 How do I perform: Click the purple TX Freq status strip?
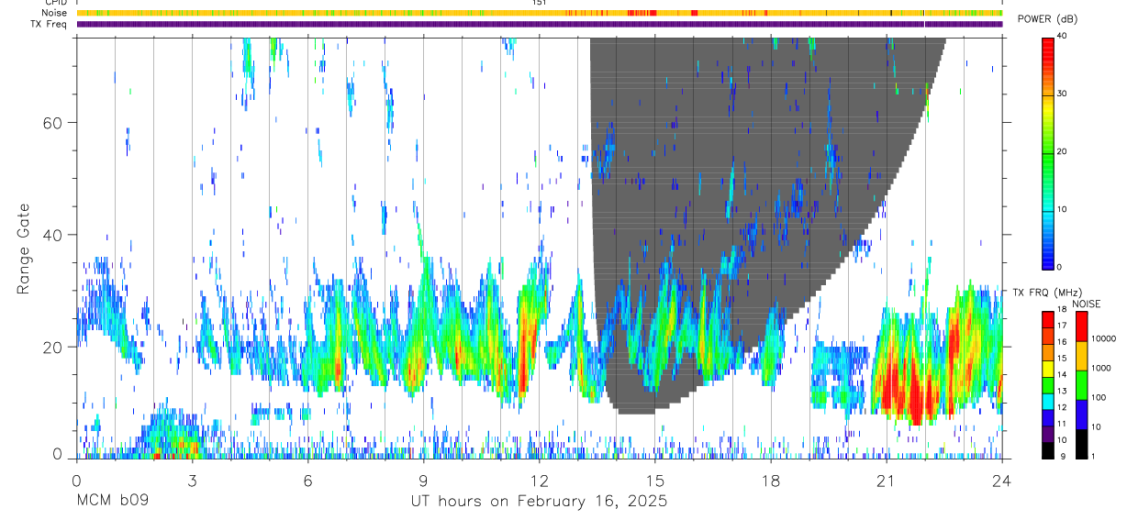point(540,24)
